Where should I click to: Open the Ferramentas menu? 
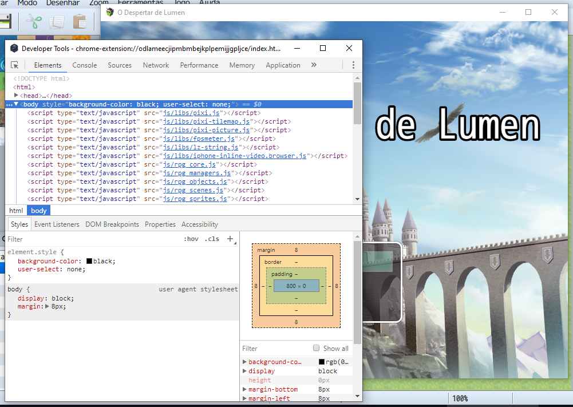(x=141, y=2)
